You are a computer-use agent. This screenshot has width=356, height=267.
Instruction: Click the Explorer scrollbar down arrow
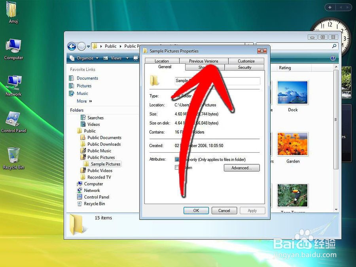point(336,210)
